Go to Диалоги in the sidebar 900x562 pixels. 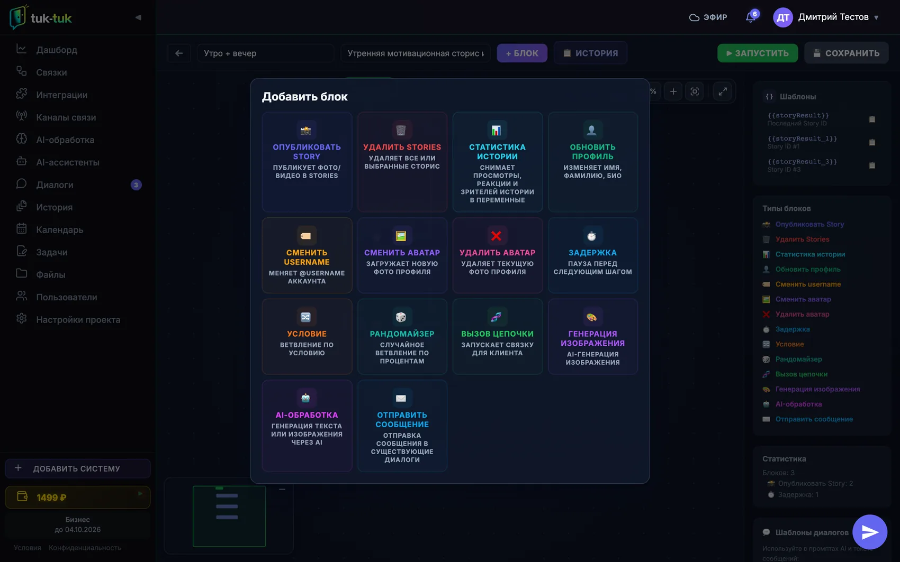pos(78,185)
